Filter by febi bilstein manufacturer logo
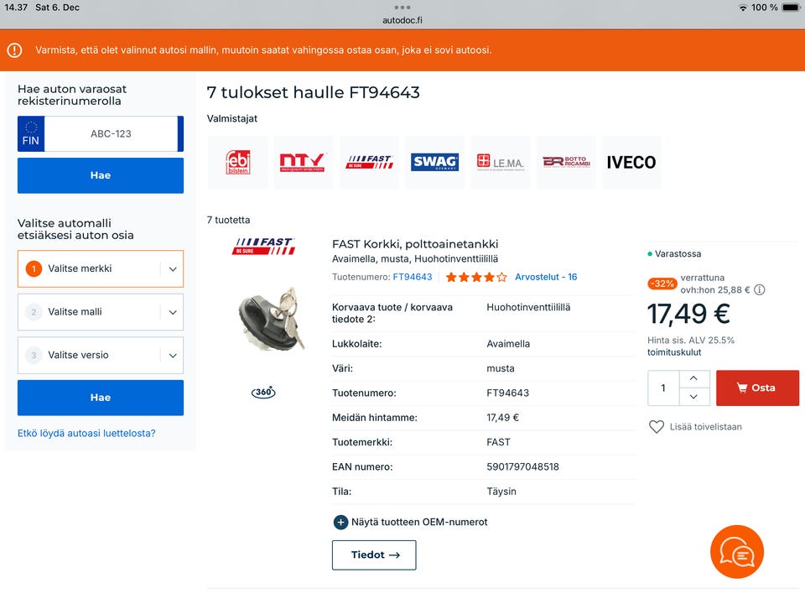 238,162
